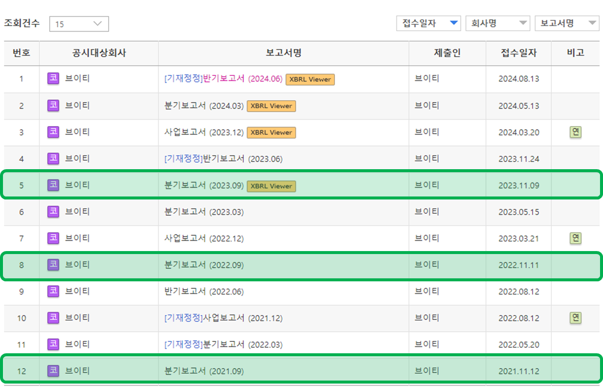Image resolution: width=603 pixels, height=389 pixels.
Task: Click the 코 market icon in row 3
Action: tap(53, 132)
